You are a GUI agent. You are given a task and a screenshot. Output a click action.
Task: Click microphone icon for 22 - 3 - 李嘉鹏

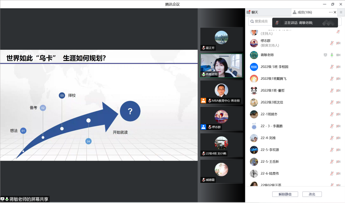pos(332,126)
